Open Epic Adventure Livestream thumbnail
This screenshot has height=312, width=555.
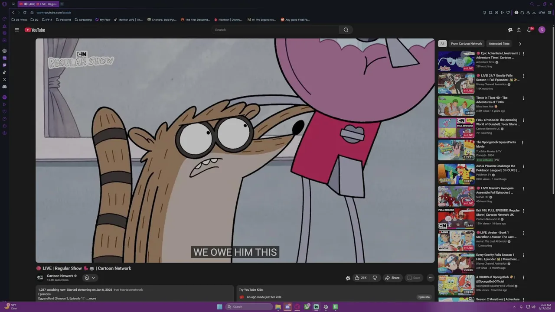(x=456, y=61)
